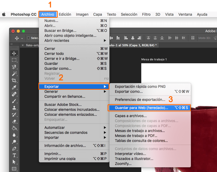Image resolution: width=217 pixels, height=172 pixels.
Task: Select the Move tool in the toolbar
Action: pos(14,53)
